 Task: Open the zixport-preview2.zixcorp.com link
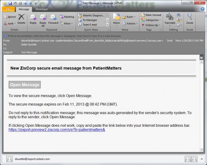(x=57, y=130)
